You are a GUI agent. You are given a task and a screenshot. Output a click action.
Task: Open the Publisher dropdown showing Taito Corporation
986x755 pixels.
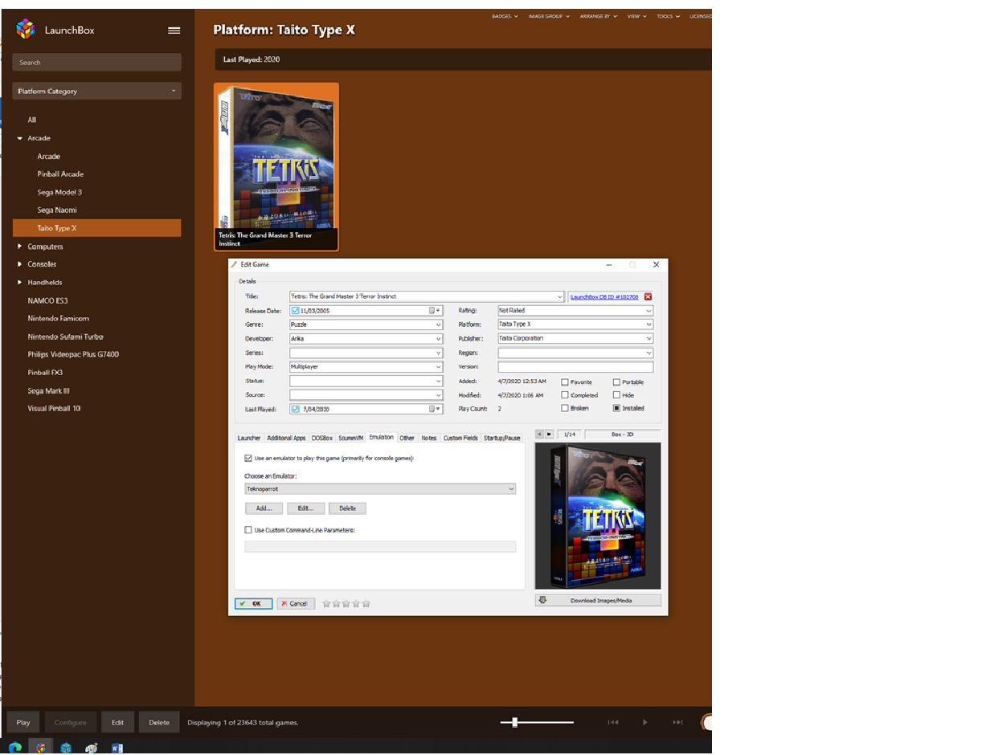pos(575,338)
